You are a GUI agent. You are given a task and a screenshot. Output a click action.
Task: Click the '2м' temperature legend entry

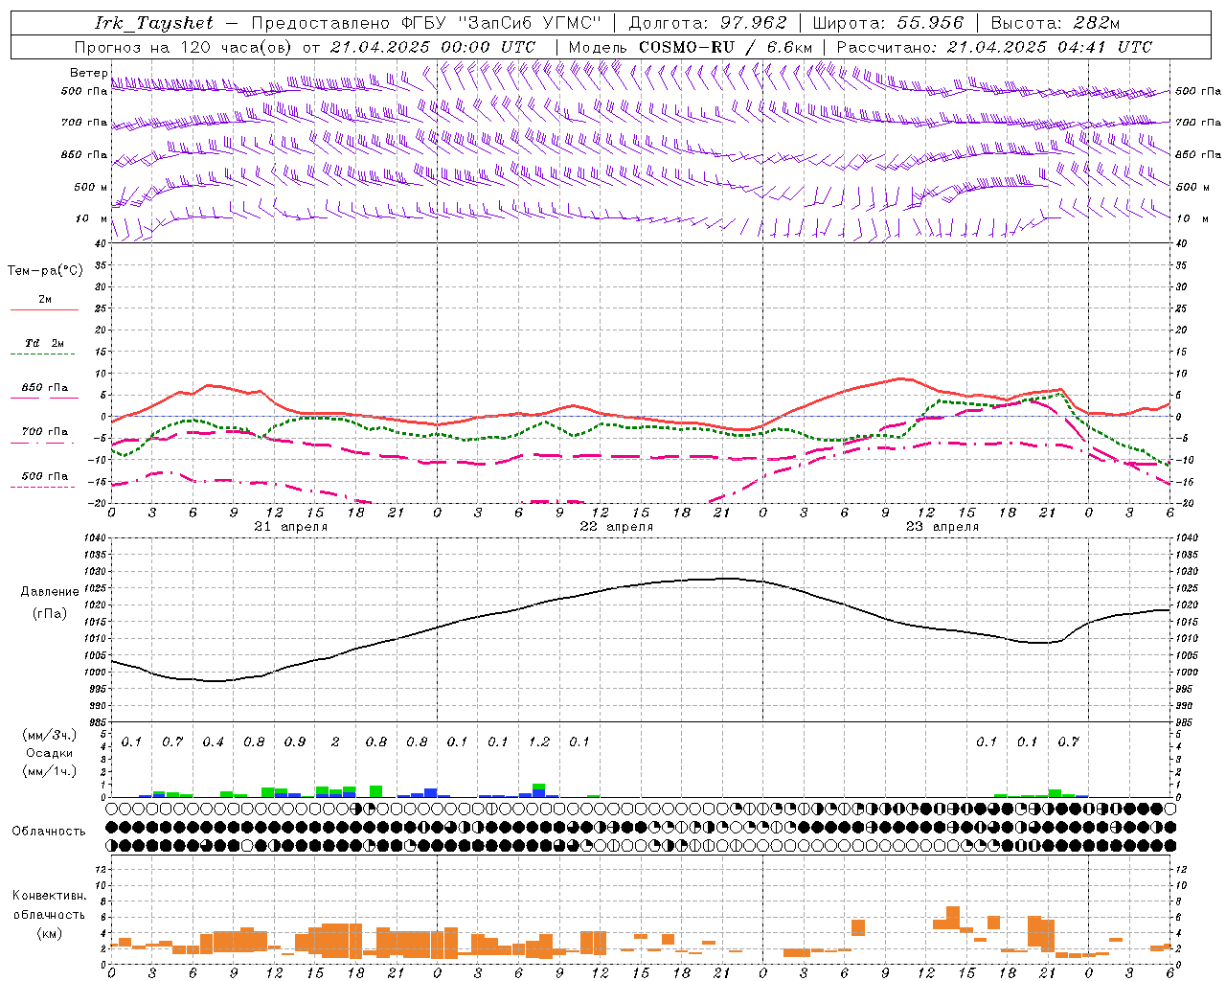point(45,300)
